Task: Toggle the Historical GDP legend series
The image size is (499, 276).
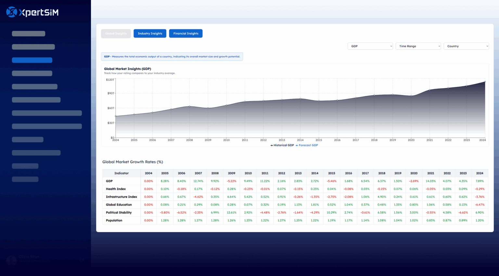Action: click(282, 145)
